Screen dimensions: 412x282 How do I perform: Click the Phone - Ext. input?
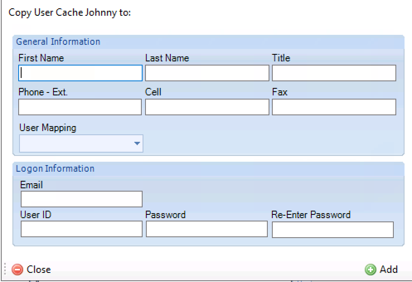click(x=80, y=107)
